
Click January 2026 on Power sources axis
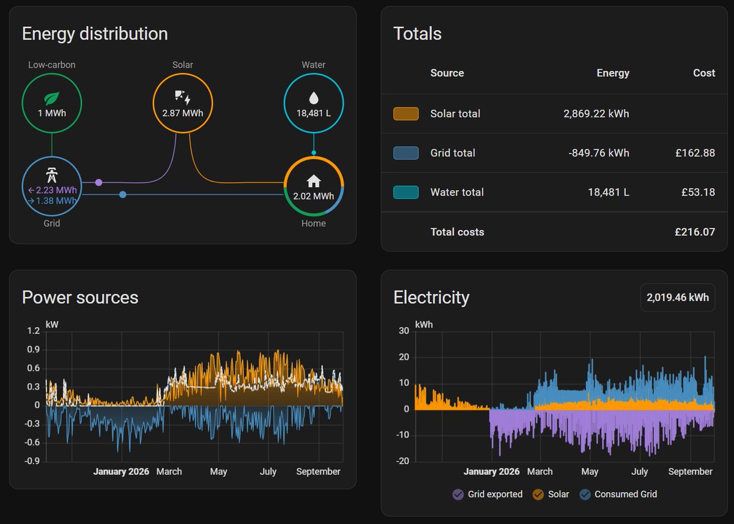coord(122,471)
